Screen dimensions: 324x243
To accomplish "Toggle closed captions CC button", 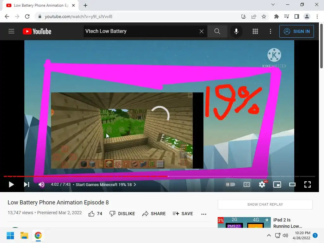I will 246,184.
